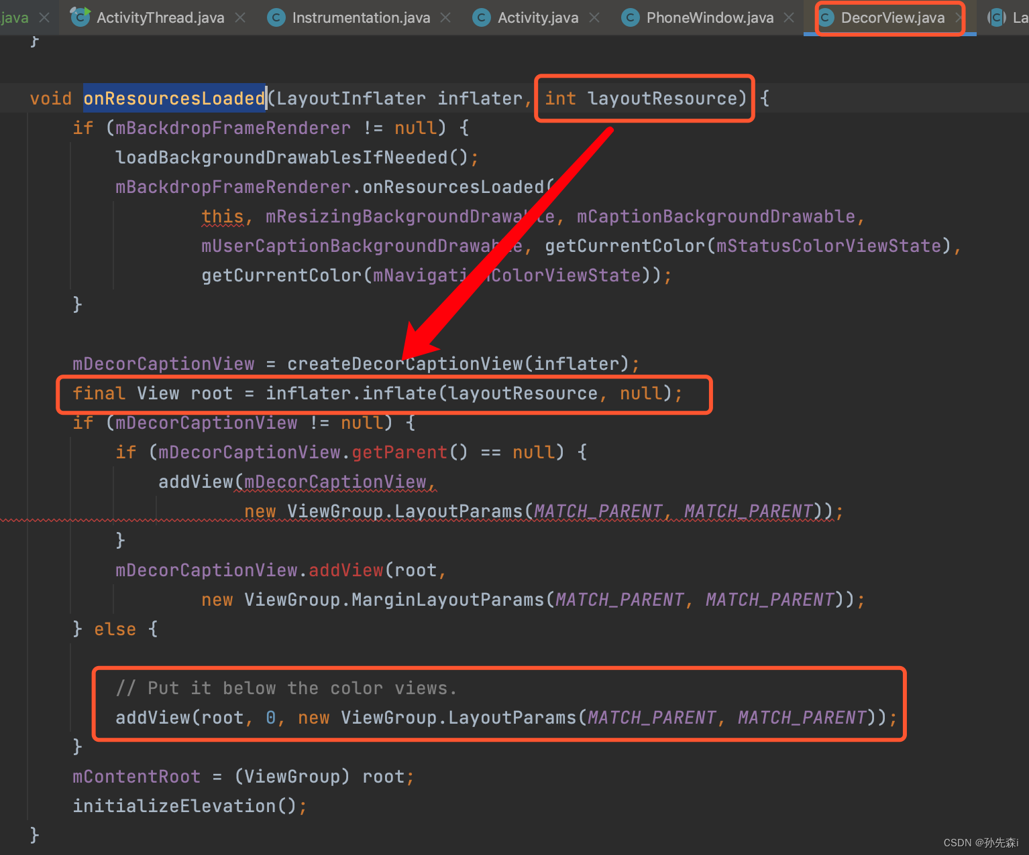
Task: Close the Instrumentation.java tab
Action: pos(445,17)
